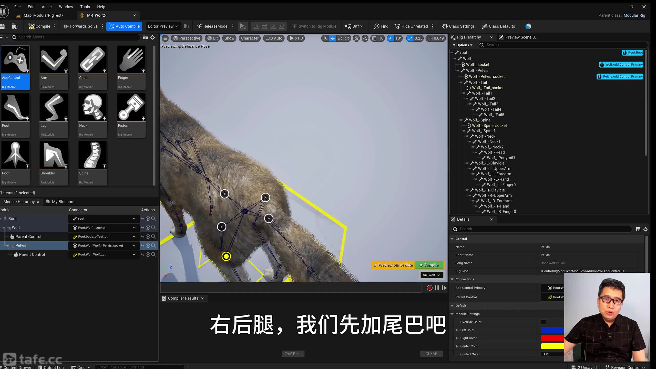The image size is (656, 369).
Task: Click the Find toolbar button
Action: [381, 26]
